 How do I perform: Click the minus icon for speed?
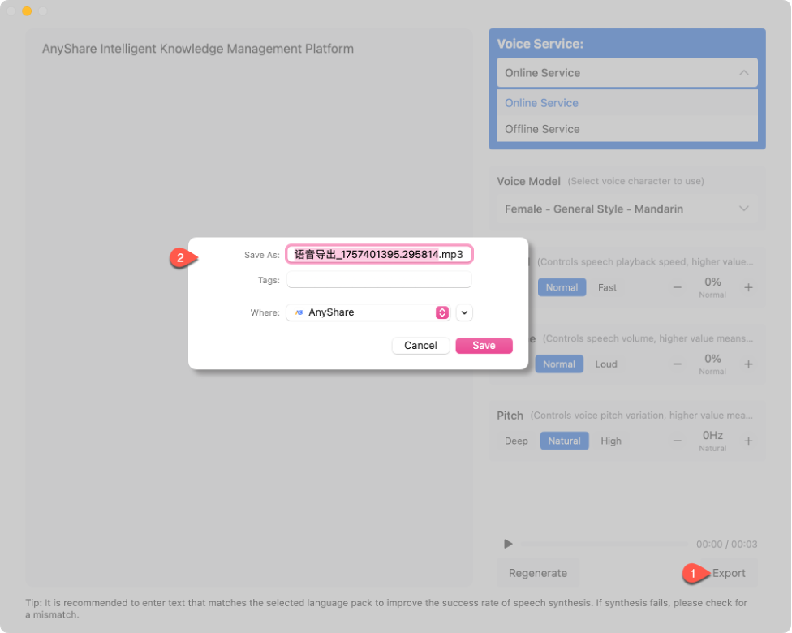coord(678,287)
